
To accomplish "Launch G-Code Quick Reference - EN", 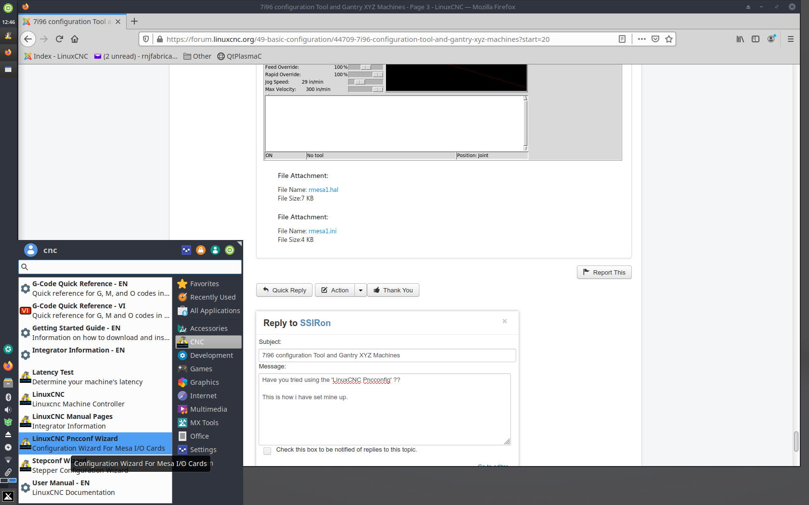I will 95,289.
